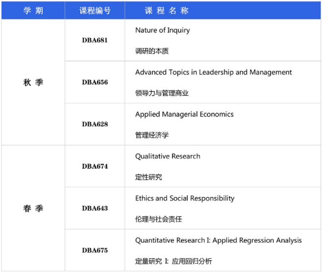Click the 伦理与社会责任 Chinese course name
The image size is (322, 273).
[x=158, y=219]
